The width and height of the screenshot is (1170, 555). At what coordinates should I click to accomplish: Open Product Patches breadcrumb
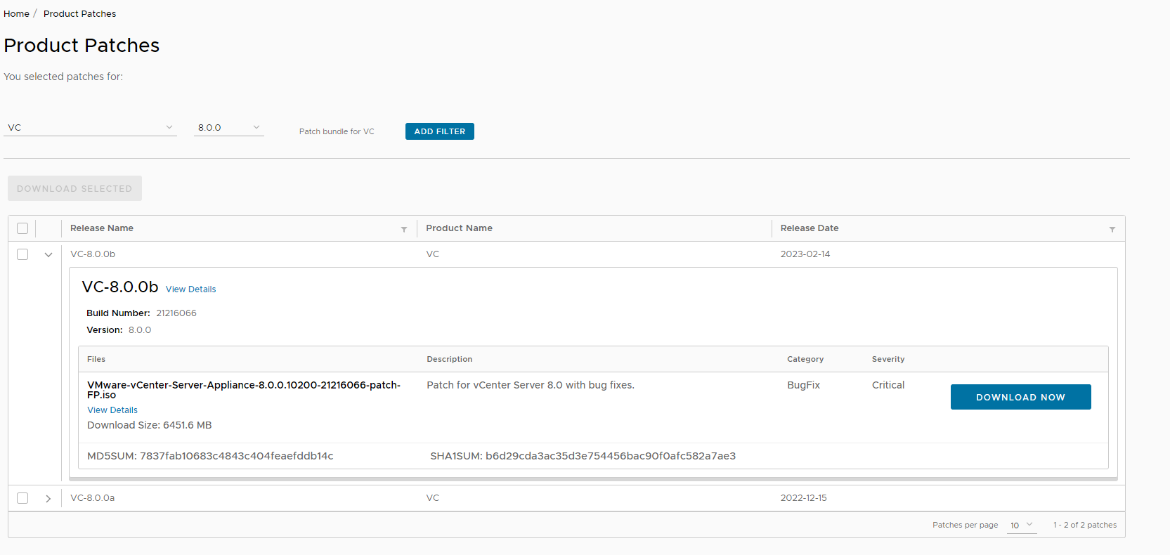click(79, 13)
